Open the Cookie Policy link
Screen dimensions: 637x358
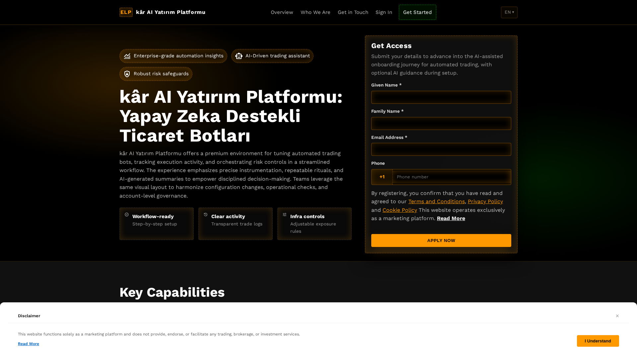(x=400, y=210)
